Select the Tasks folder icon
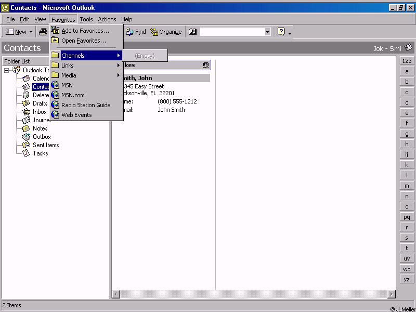Screen dimensions: 416x312 point(26,153)
